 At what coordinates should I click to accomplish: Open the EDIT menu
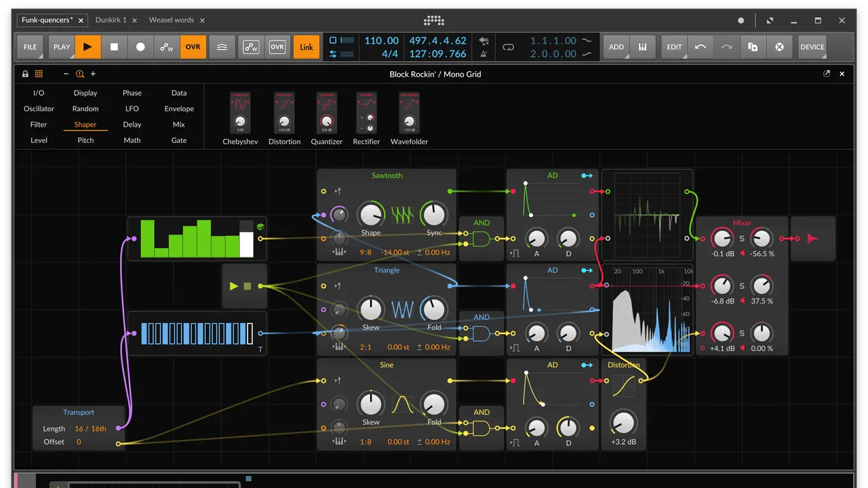[x=674, y=47]
